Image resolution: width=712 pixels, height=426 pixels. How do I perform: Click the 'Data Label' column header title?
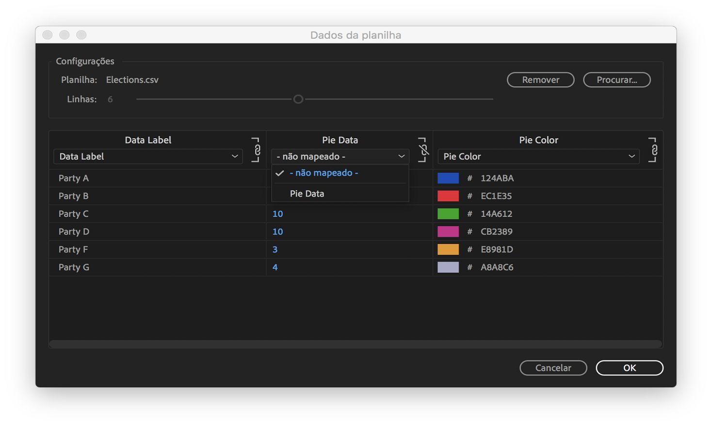click(148, 140)
